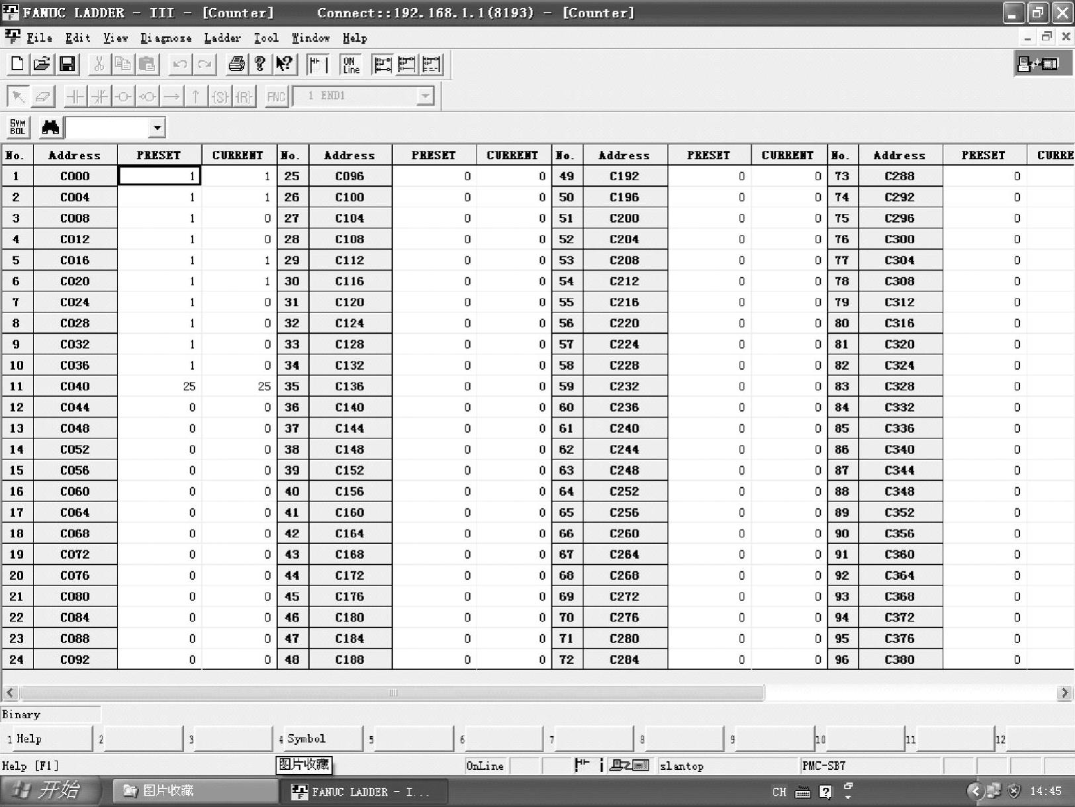Click the Redo arrow icon

(205, 64)
